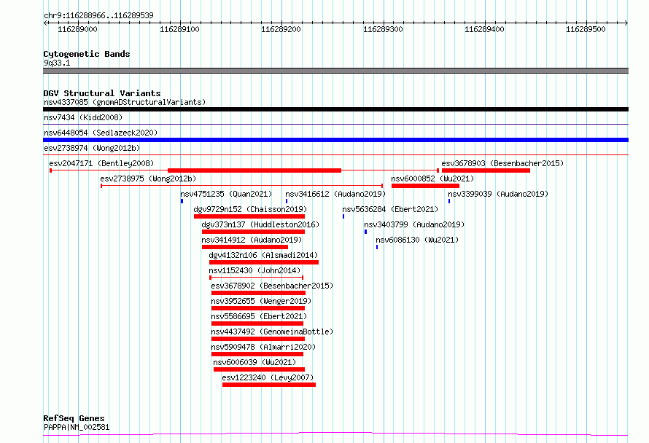The height and width of the screenshot is (443, 649).
Task: Click the red bar under dgv4132n106
Action: [264, 262]
